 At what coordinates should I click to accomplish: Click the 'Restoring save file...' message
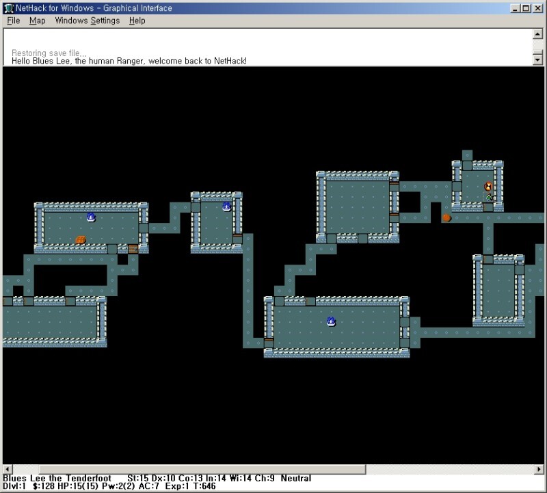pyautogui.click(x=49, y=53)
